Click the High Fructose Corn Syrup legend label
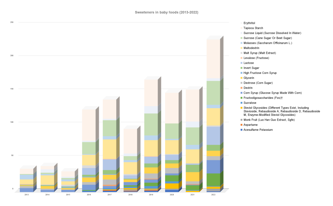 (259, 73)
